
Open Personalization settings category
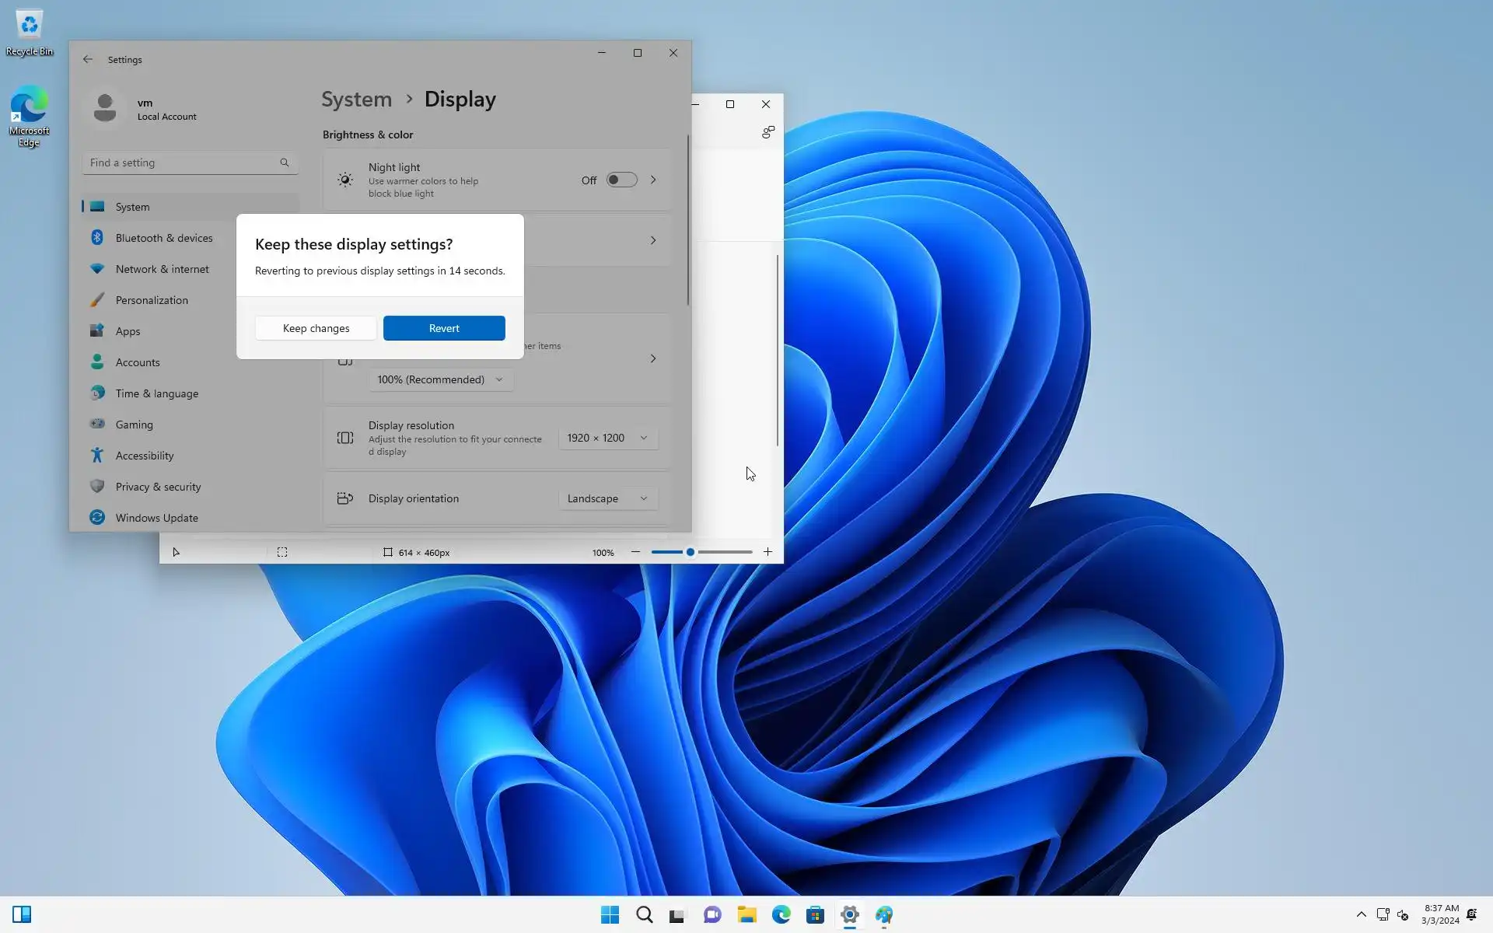point(152,300)
